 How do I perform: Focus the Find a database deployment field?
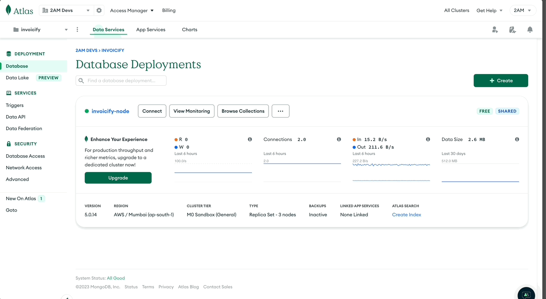[121, 81]
